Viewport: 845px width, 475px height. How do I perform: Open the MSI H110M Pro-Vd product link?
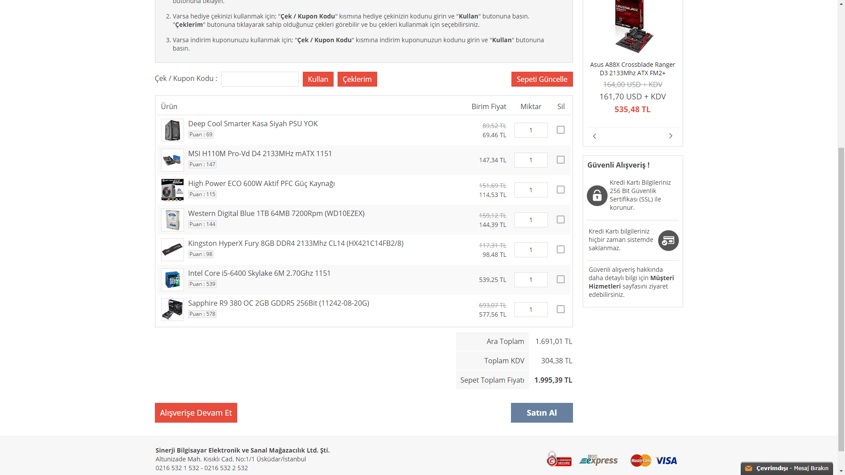260,153
